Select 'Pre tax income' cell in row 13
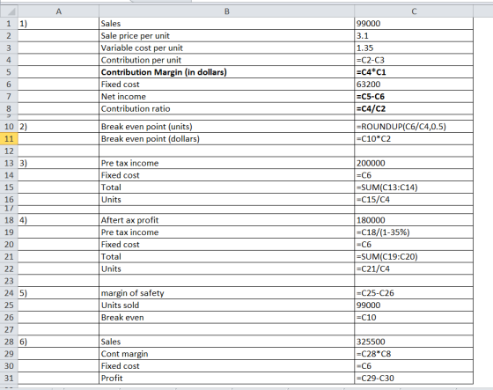493x390 pixels. click(x=227, y=163)
